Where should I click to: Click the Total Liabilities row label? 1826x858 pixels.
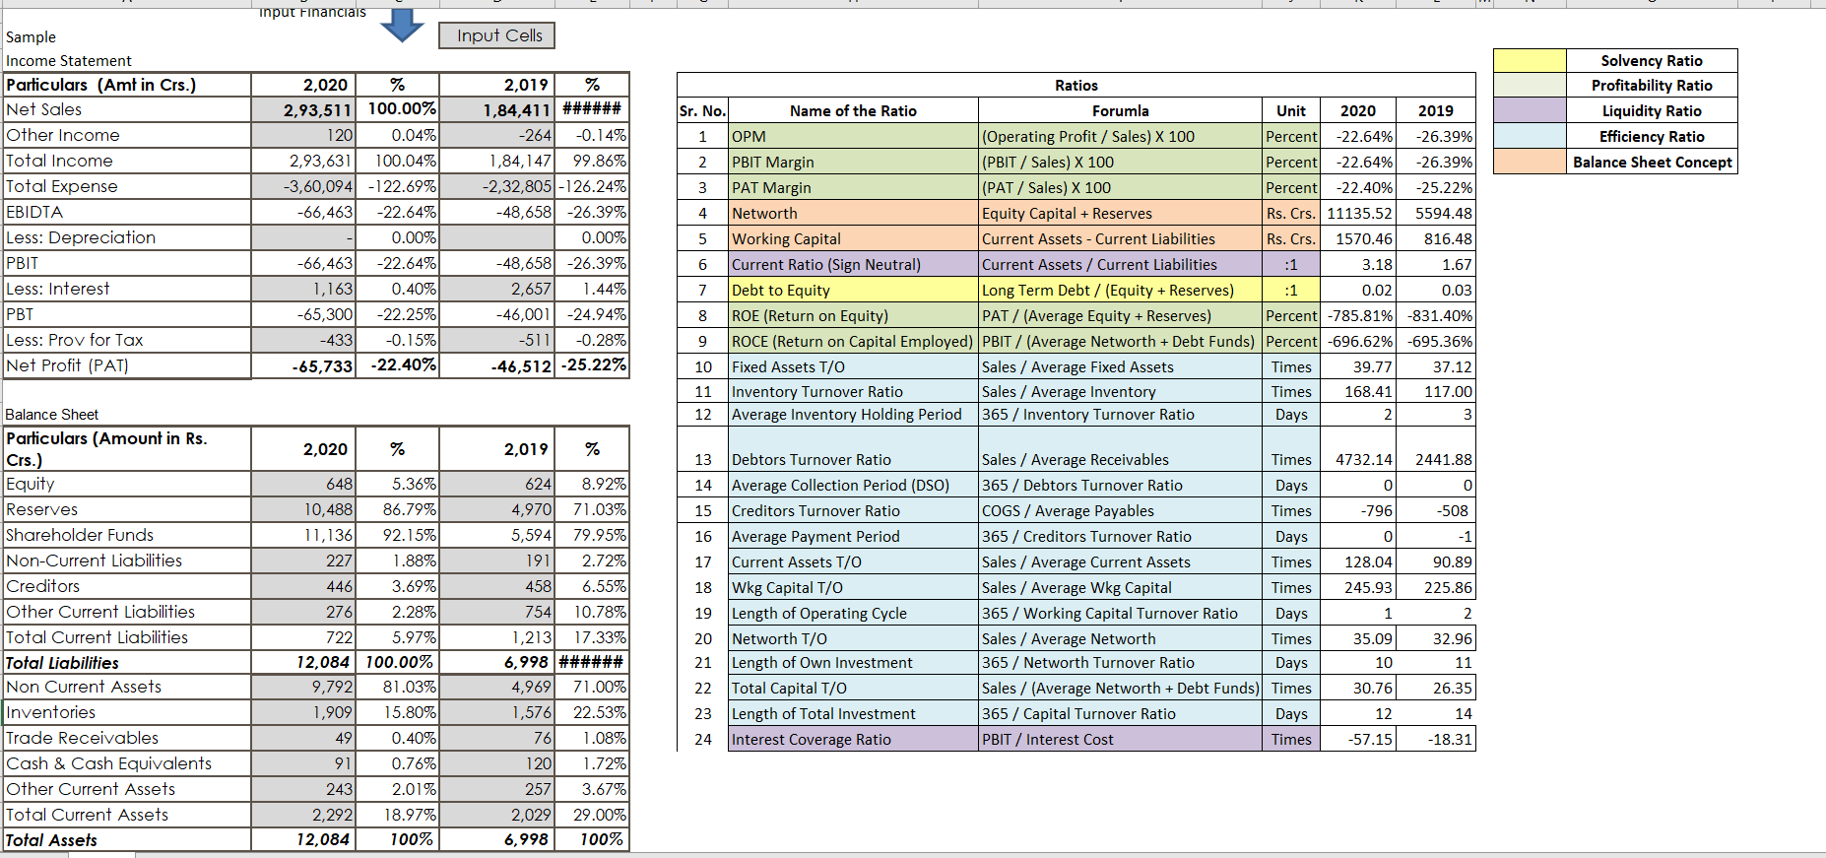127,663
